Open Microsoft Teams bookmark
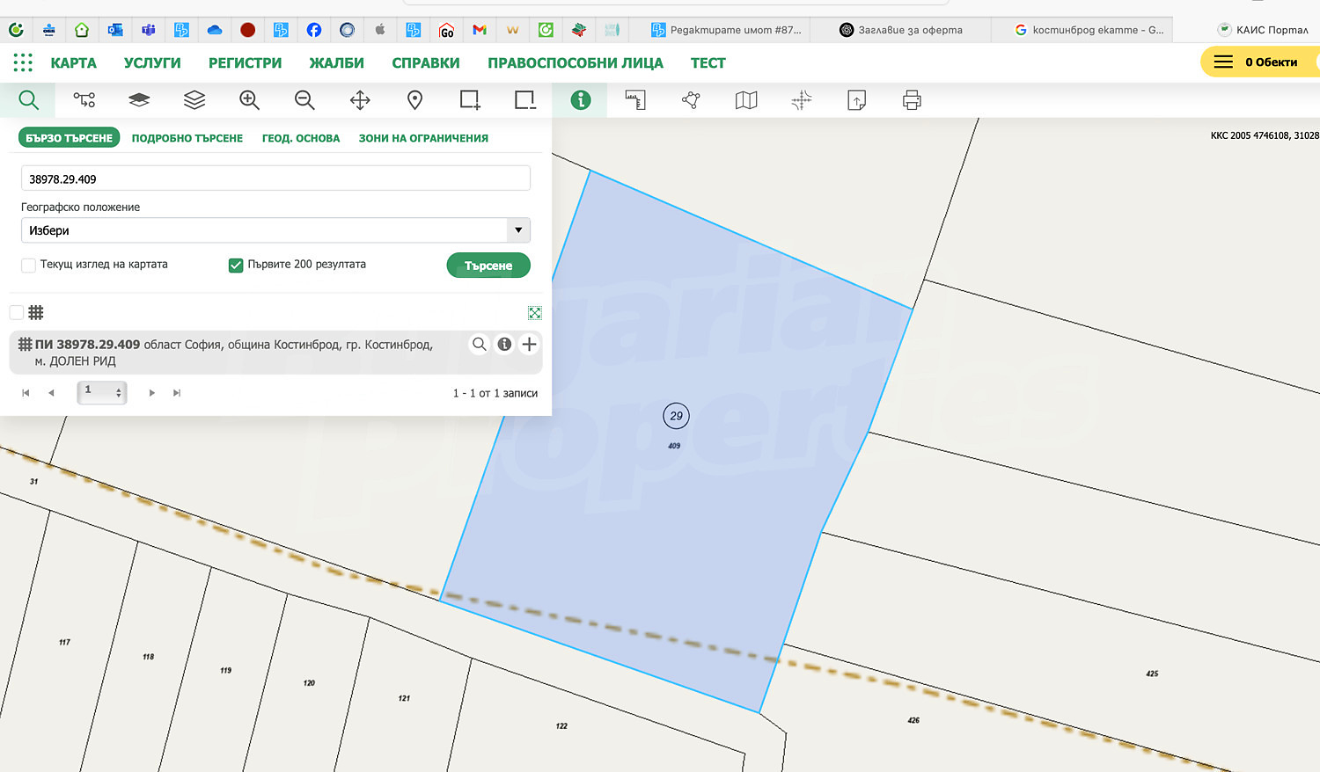 pos(149,30)
